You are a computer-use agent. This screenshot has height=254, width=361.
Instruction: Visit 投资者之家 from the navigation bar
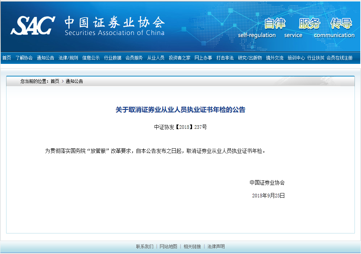coord(179,58)
